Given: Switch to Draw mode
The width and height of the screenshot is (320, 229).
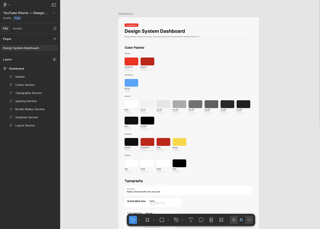Looking at the screenshot, I should click(234, 220).
